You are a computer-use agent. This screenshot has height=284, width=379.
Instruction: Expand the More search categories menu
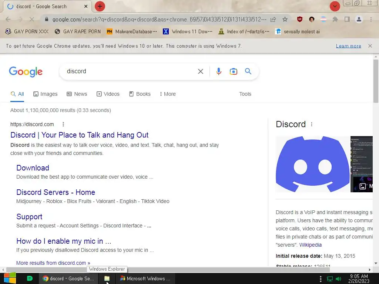(x=168, y=94)
